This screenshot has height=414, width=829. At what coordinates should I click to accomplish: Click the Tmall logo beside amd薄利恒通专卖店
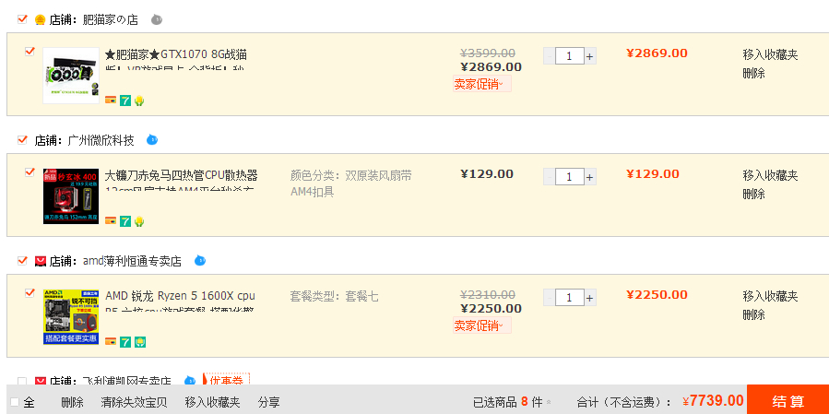click(x=41, y=262)
